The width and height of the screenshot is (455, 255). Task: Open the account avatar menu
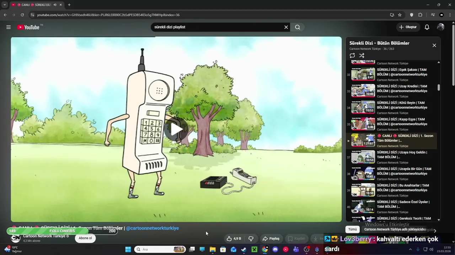[x=441, y=27]
